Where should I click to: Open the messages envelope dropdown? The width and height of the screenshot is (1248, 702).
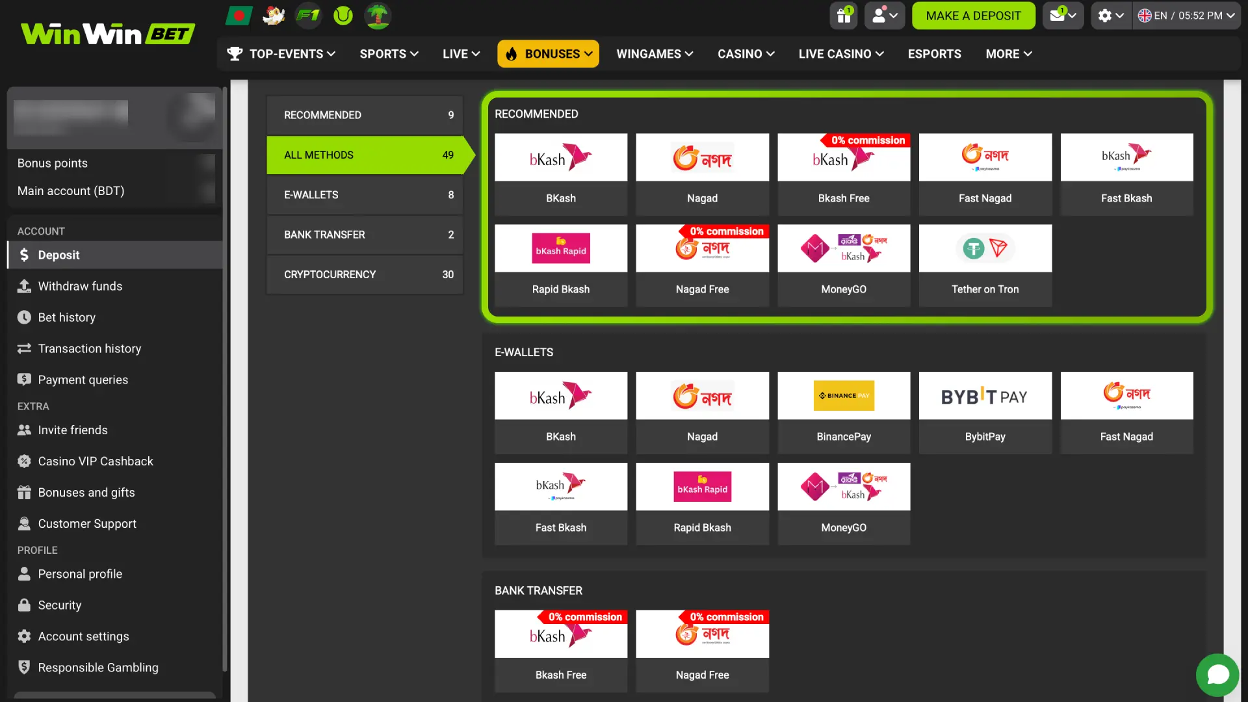tap(1063, 16)
